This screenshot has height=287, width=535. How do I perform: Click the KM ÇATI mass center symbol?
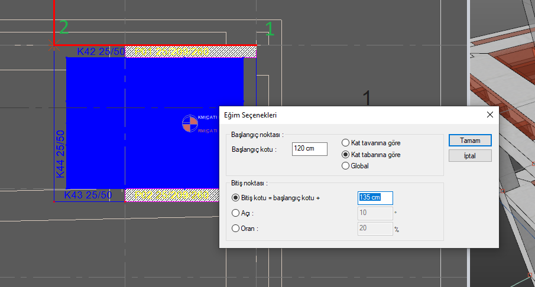pos(190,123)
